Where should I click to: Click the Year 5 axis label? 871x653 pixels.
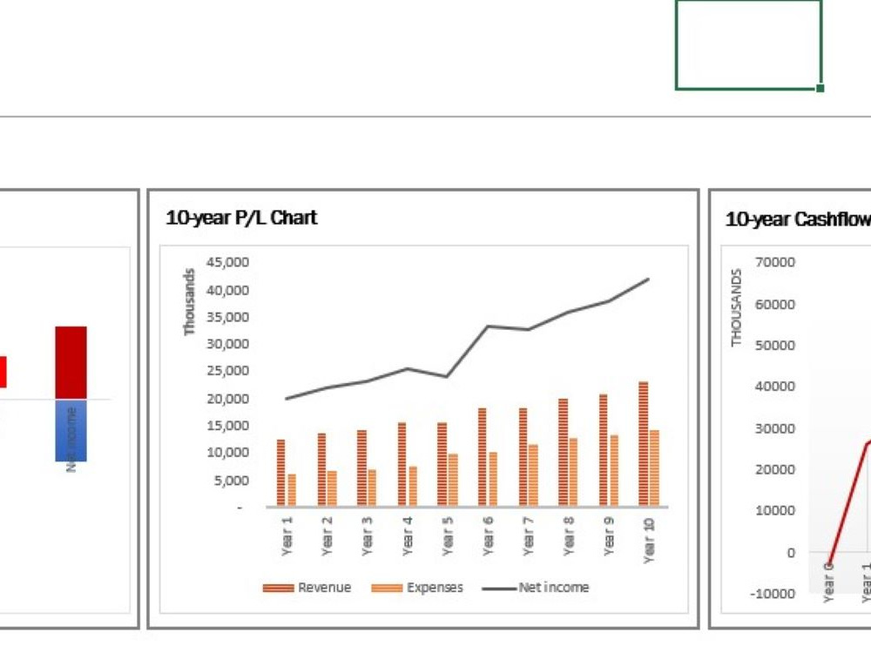(447, 535)
